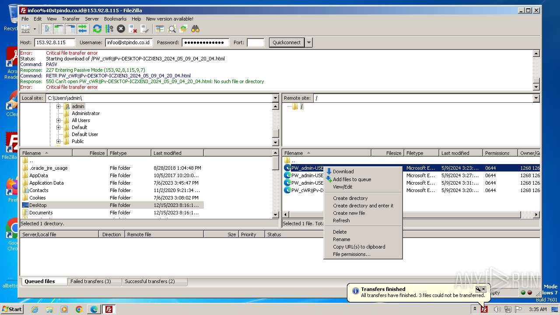Screen dimensions: 560x315
Task: Click the Start button
Action: (x=12, y=309)
